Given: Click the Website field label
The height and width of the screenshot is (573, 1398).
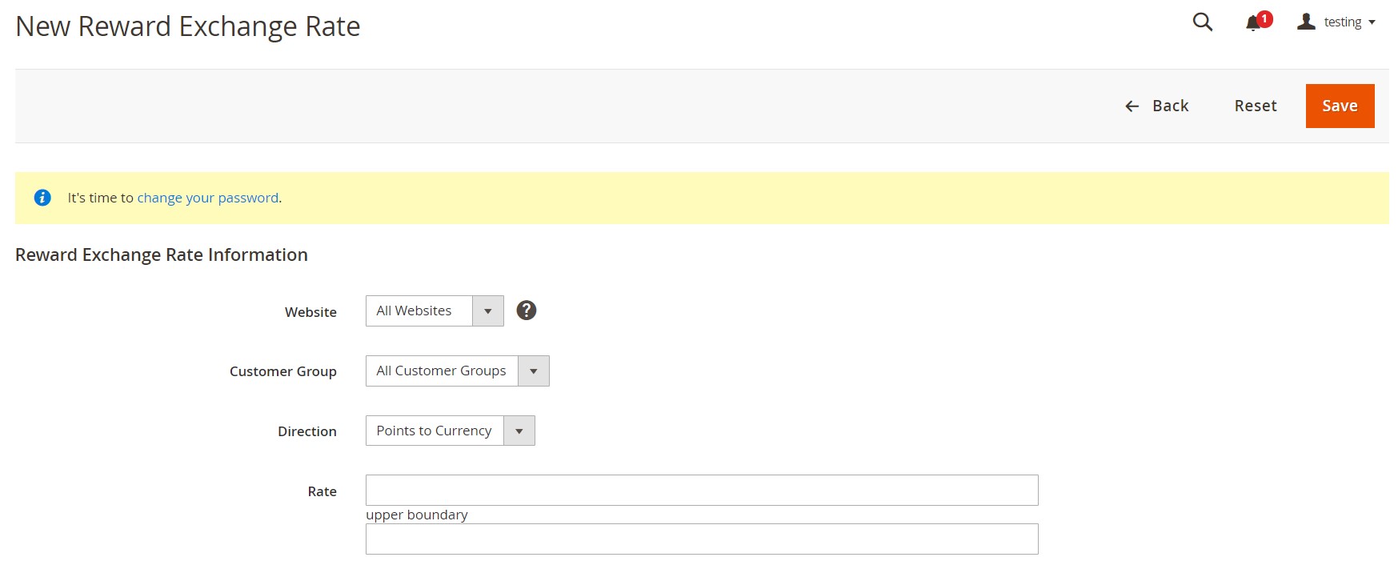Looking at the screenshot, I should [310, 312].
